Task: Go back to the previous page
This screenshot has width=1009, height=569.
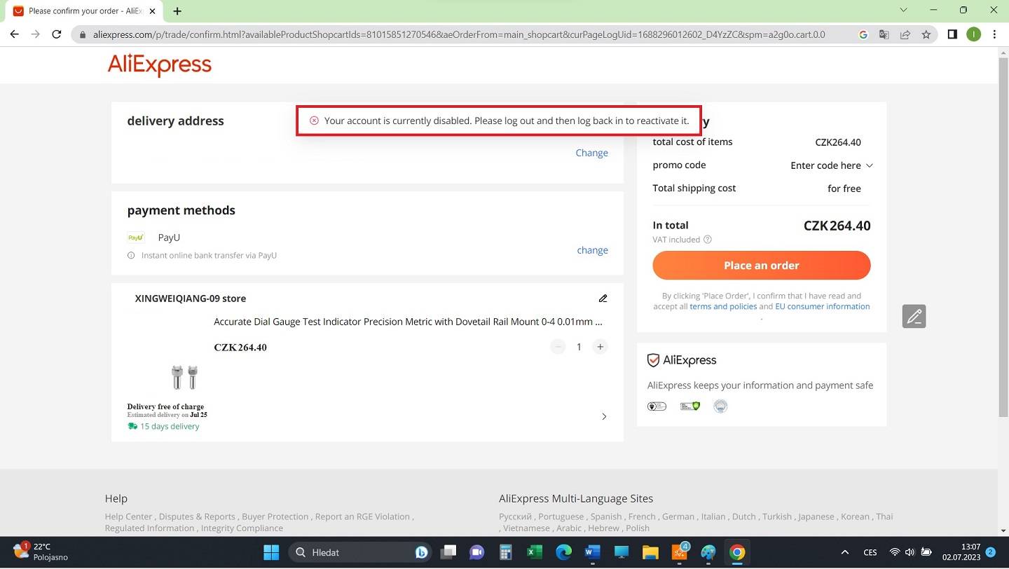Action: click(x=14, y=34)
